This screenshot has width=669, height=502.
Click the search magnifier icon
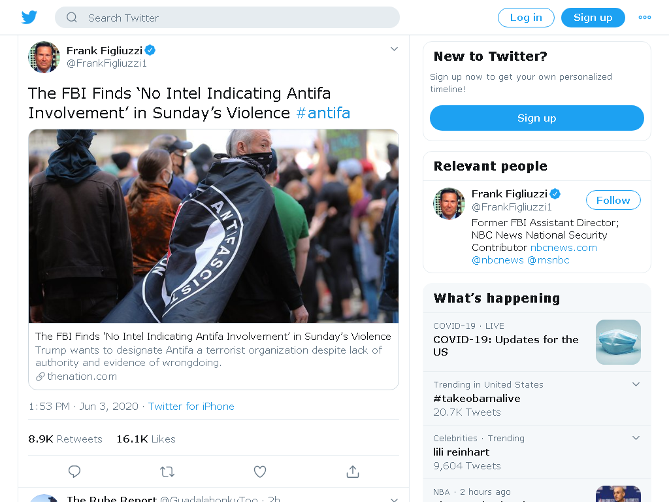click(72, 18)
